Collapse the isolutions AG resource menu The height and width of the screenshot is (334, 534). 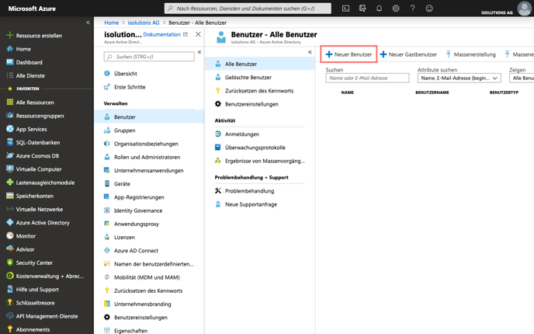click(199, 52)
